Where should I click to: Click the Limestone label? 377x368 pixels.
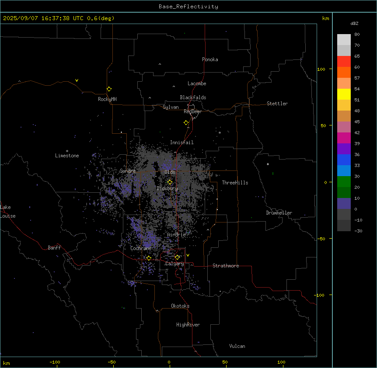tap(67, 156)
